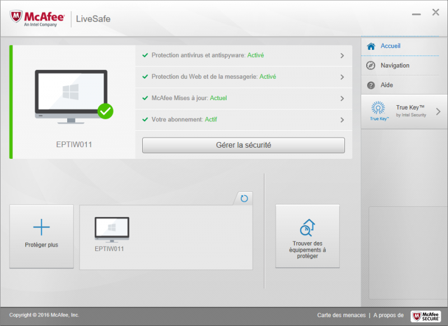Viewport: 448px width, 326px height.
Task: Click Trouver des équipements à protéger
Action: tap(307, 236)
